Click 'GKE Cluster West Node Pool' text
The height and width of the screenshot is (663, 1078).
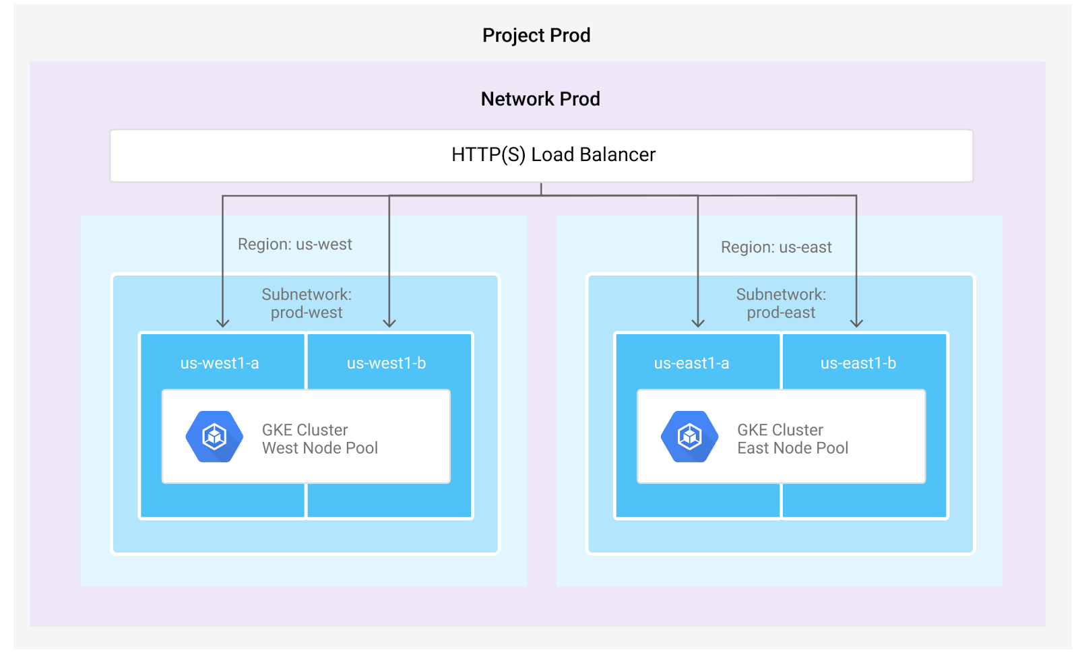320,439
